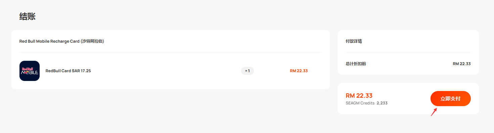Click the large orange total RM 22.33
Viewport: 494px width, 133px height.
point(359,96)
